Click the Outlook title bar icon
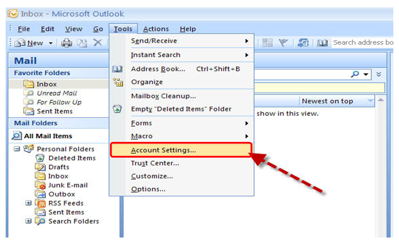The height and width of the screenshot is (248, 399). click(x=13, y=14)
